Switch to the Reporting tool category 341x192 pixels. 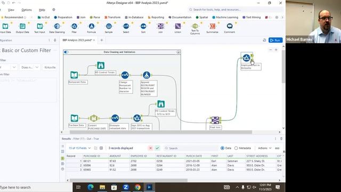[156, 17]
